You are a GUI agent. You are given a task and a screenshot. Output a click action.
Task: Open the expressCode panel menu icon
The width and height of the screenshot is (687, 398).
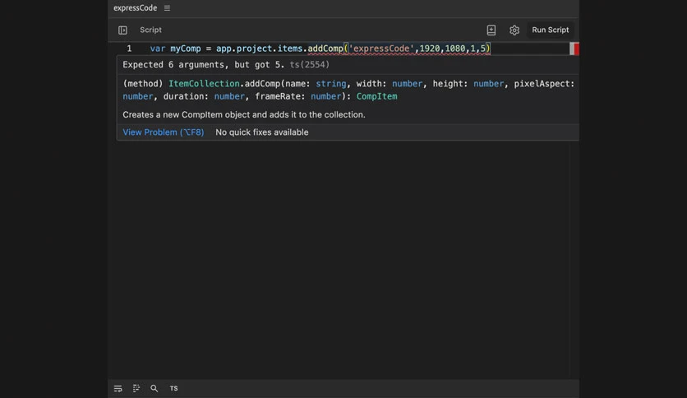(167, 8)
